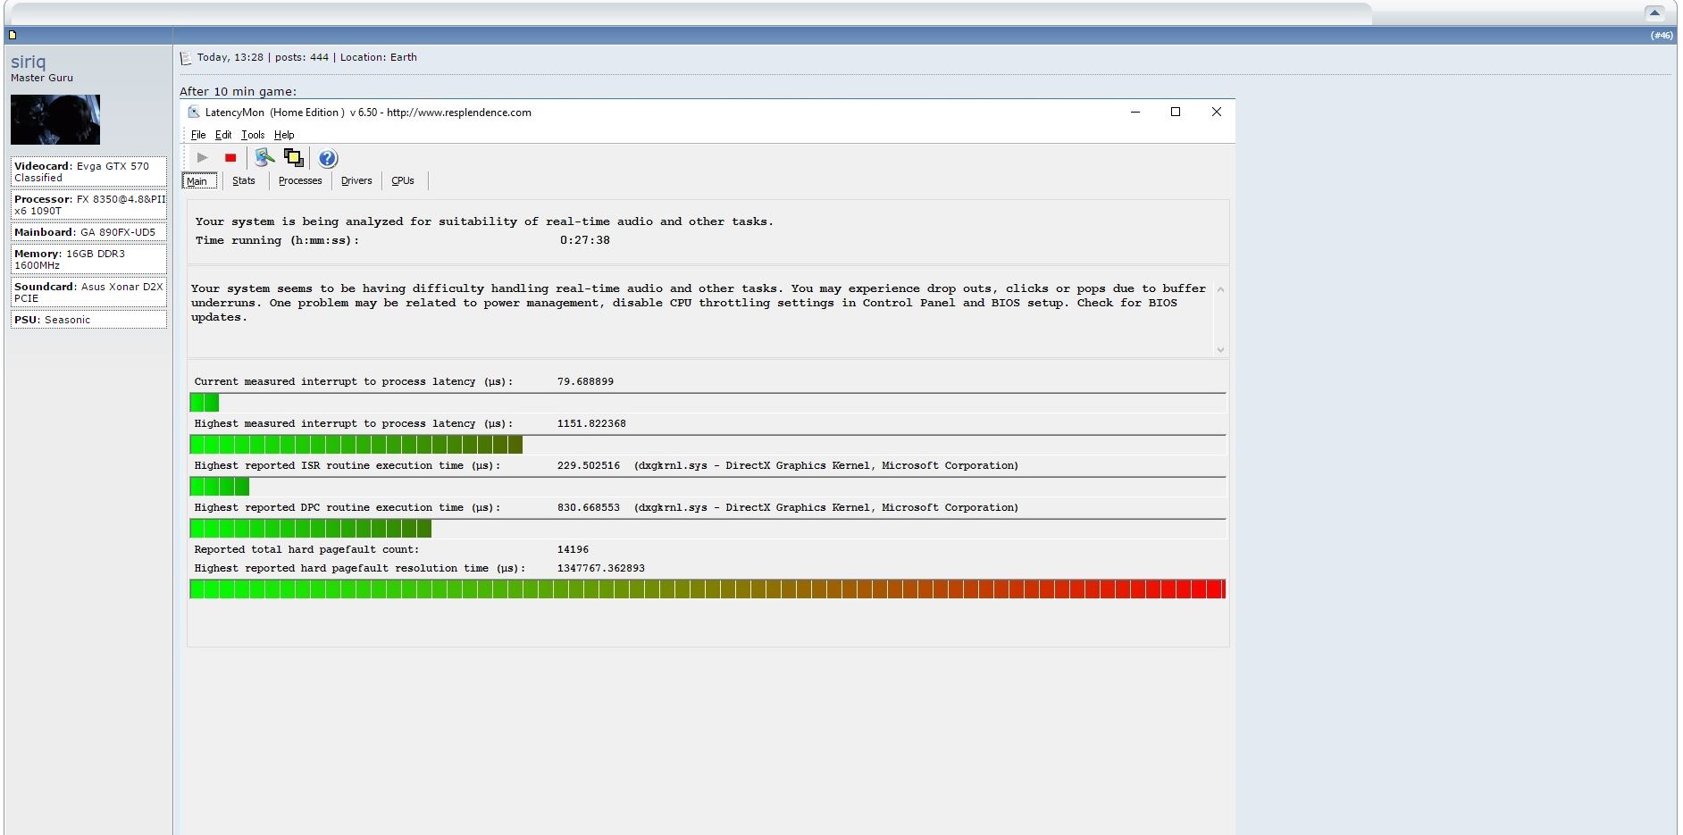The width and height of the screenshot is (1683, 835).
Task: Click the Memory 16GB DDR3 box
Action: (x=88, y=259)
